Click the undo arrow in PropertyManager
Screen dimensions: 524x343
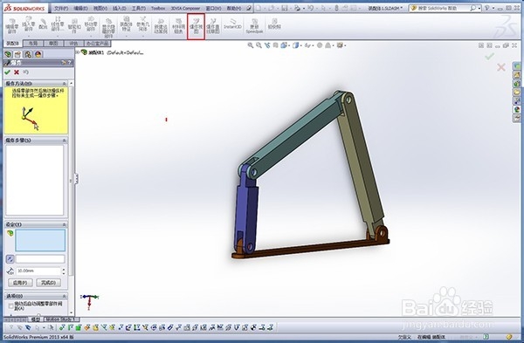[25, 72]
